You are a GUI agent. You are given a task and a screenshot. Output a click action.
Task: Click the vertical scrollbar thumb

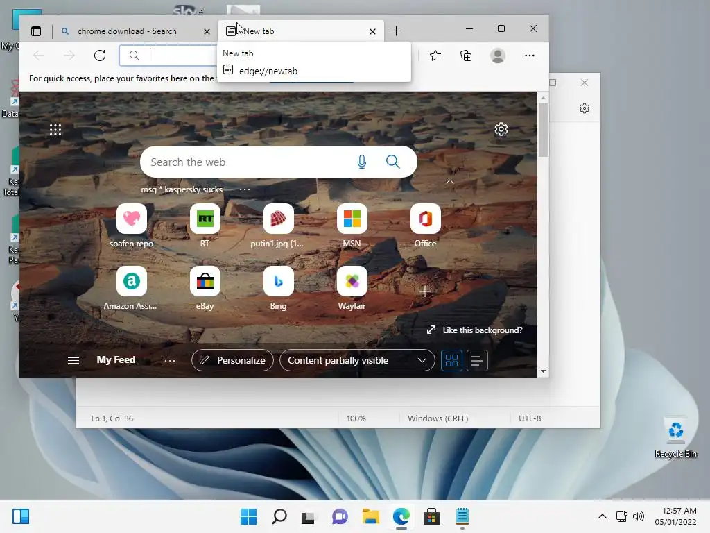tap(543, 130)
